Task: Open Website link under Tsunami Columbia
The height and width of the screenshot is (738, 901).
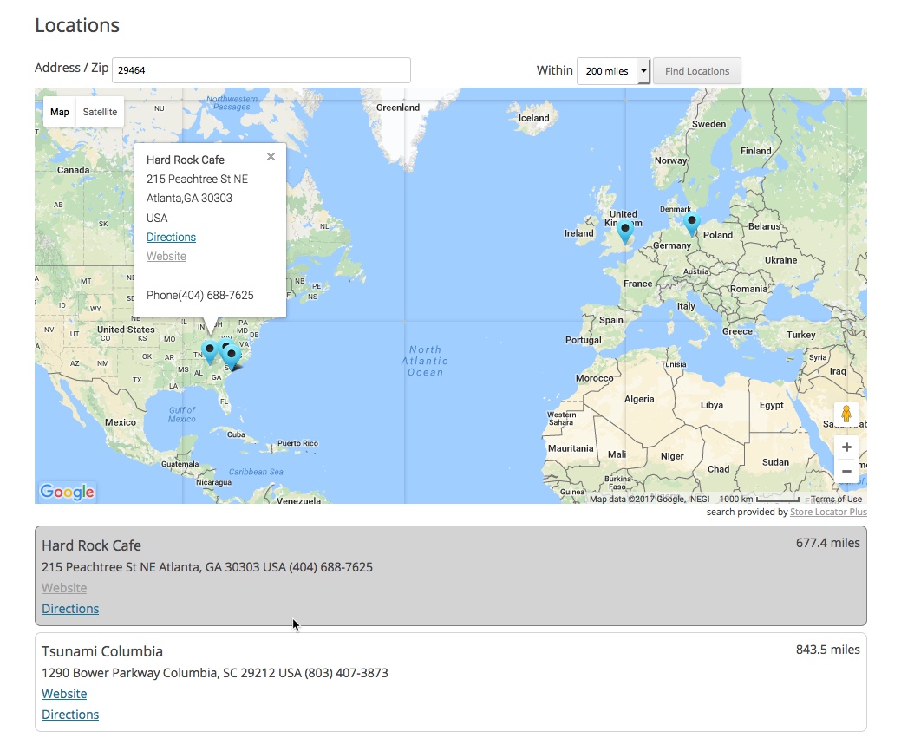Action: pyautogui.click(x=64, y=694)
